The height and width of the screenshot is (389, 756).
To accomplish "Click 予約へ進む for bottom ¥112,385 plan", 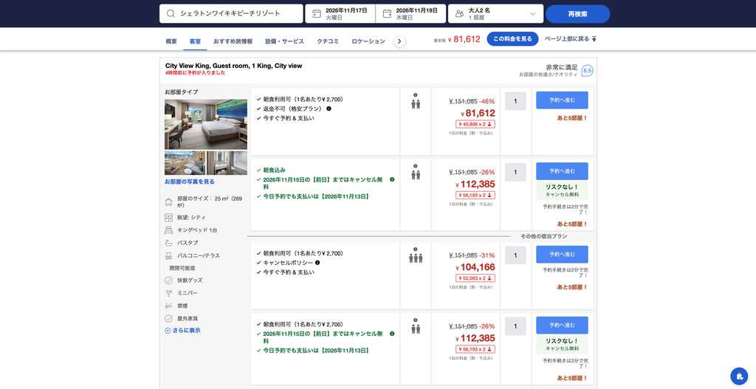I will point(562,326).
